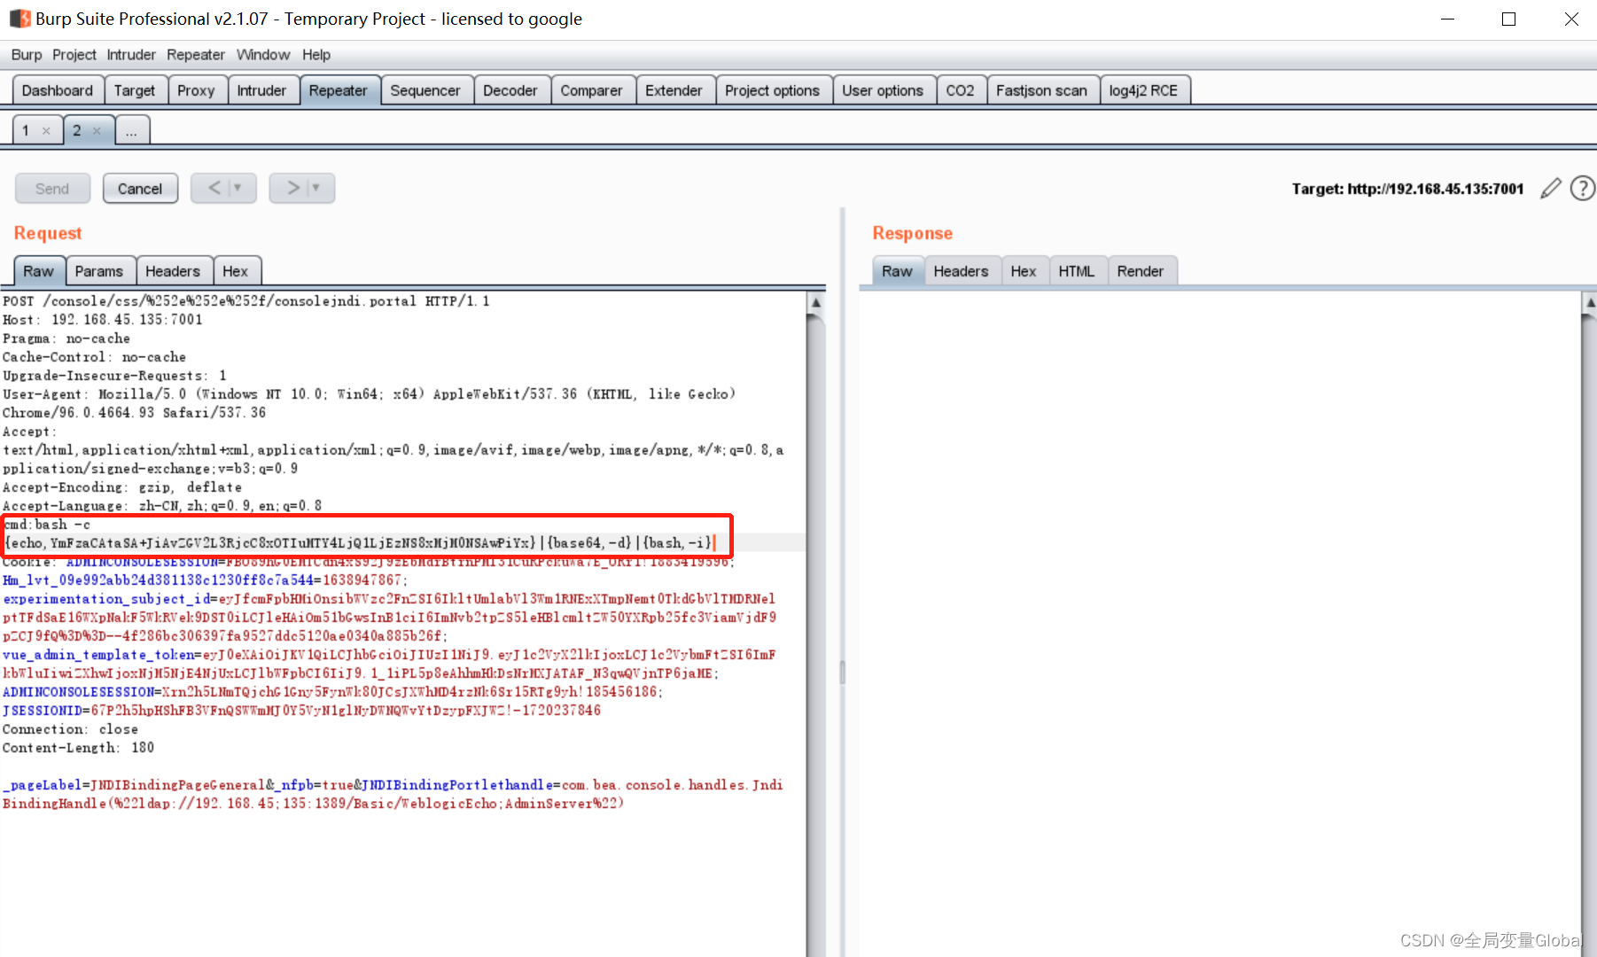Open the Decoder tab
Screen dimensions: 1597x957
click(510, 90)
